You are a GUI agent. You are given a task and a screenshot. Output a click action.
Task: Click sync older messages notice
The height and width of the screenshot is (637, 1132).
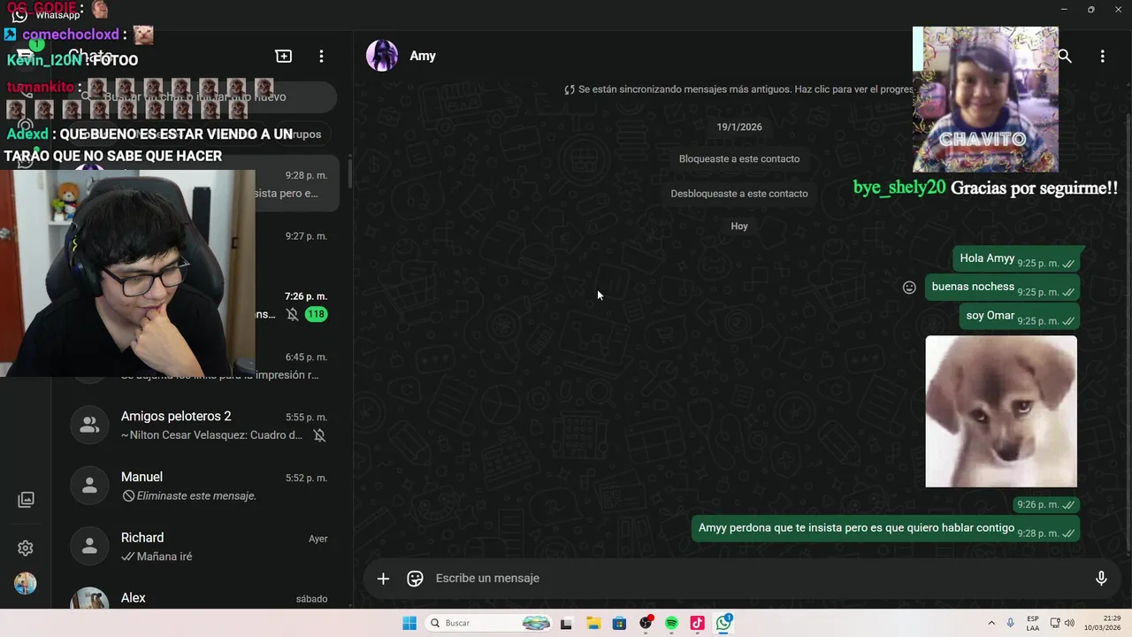739,89
